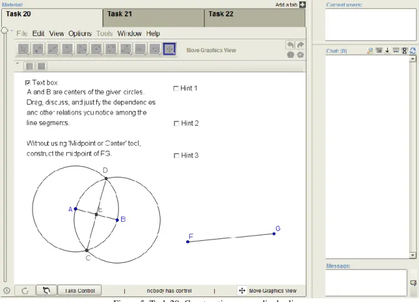Click the chat scrollbar up arrow
419x302 pixels.
coord(413,59)
